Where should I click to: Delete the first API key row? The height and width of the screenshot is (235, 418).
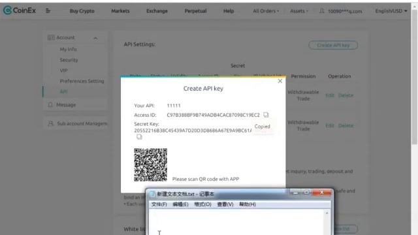pos(346,95)
